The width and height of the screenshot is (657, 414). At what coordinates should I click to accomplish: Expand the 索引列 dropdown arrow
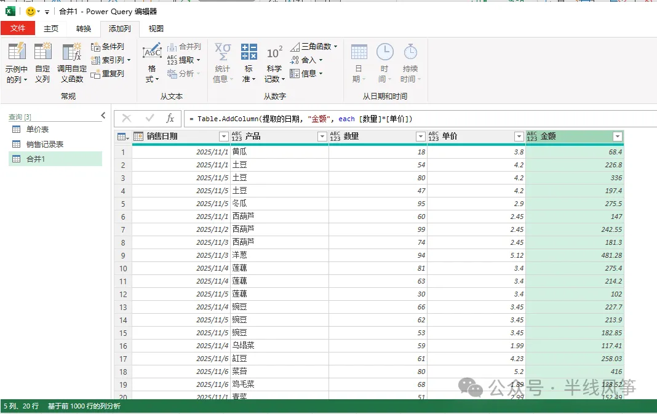(x=129, y=60)
